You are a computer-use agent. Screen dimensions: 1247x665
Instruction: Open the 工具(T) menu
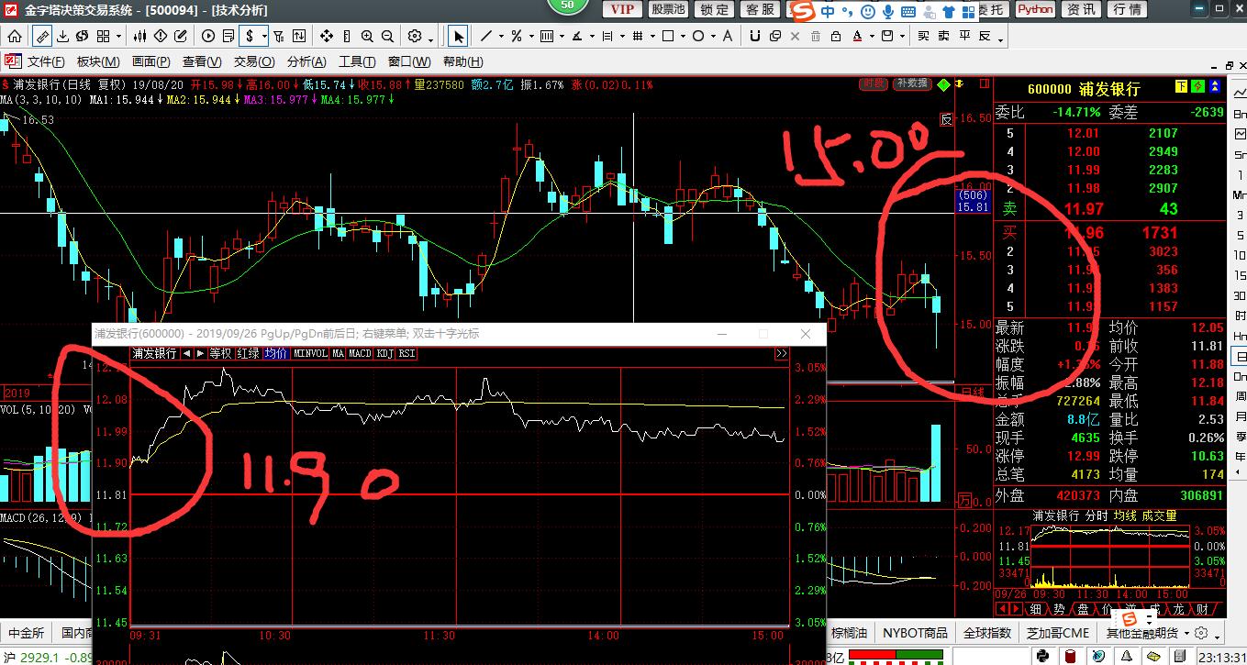(x=359, y=61)
